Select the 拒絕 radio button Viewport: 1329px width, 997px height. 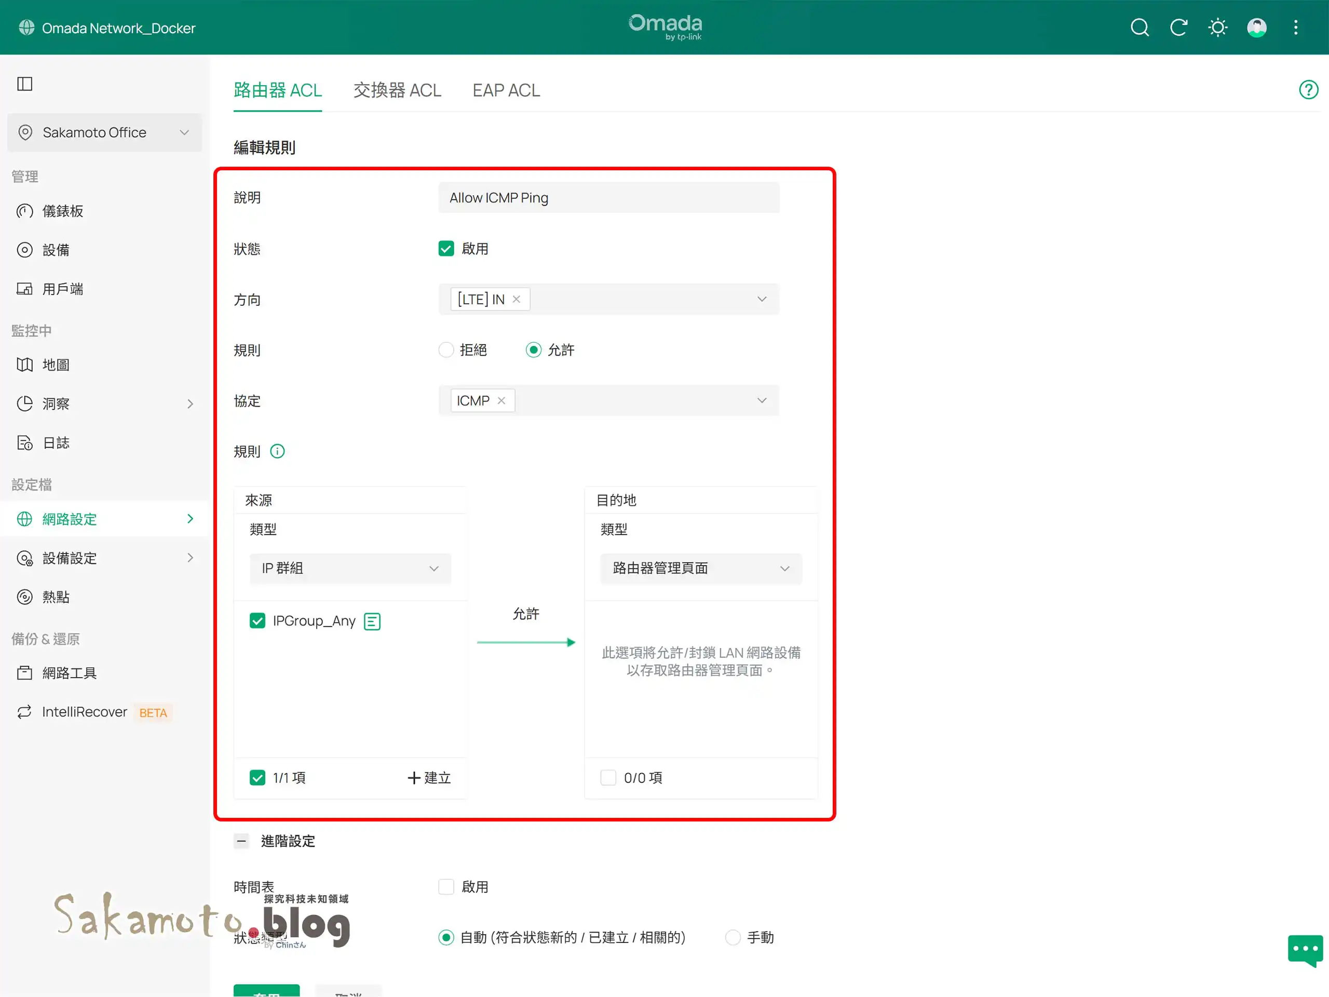(446, 351)
